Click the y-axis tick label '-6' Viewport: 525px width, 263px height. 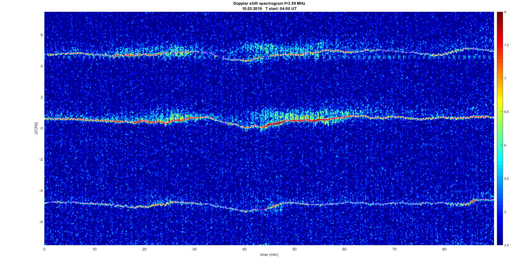[41, 222]
